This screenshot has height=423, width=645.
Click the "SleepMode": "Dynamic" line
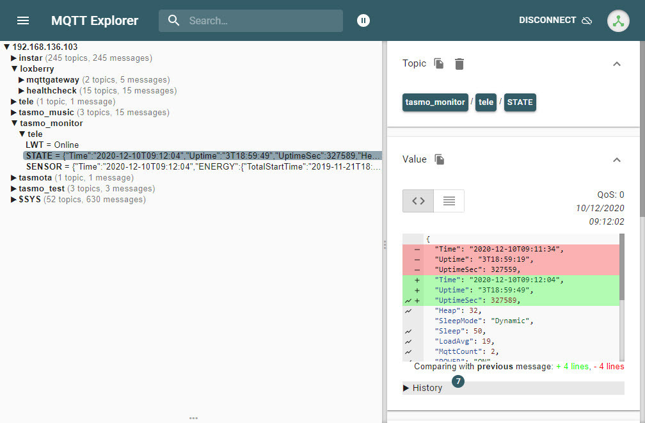[x=484, y=321]
